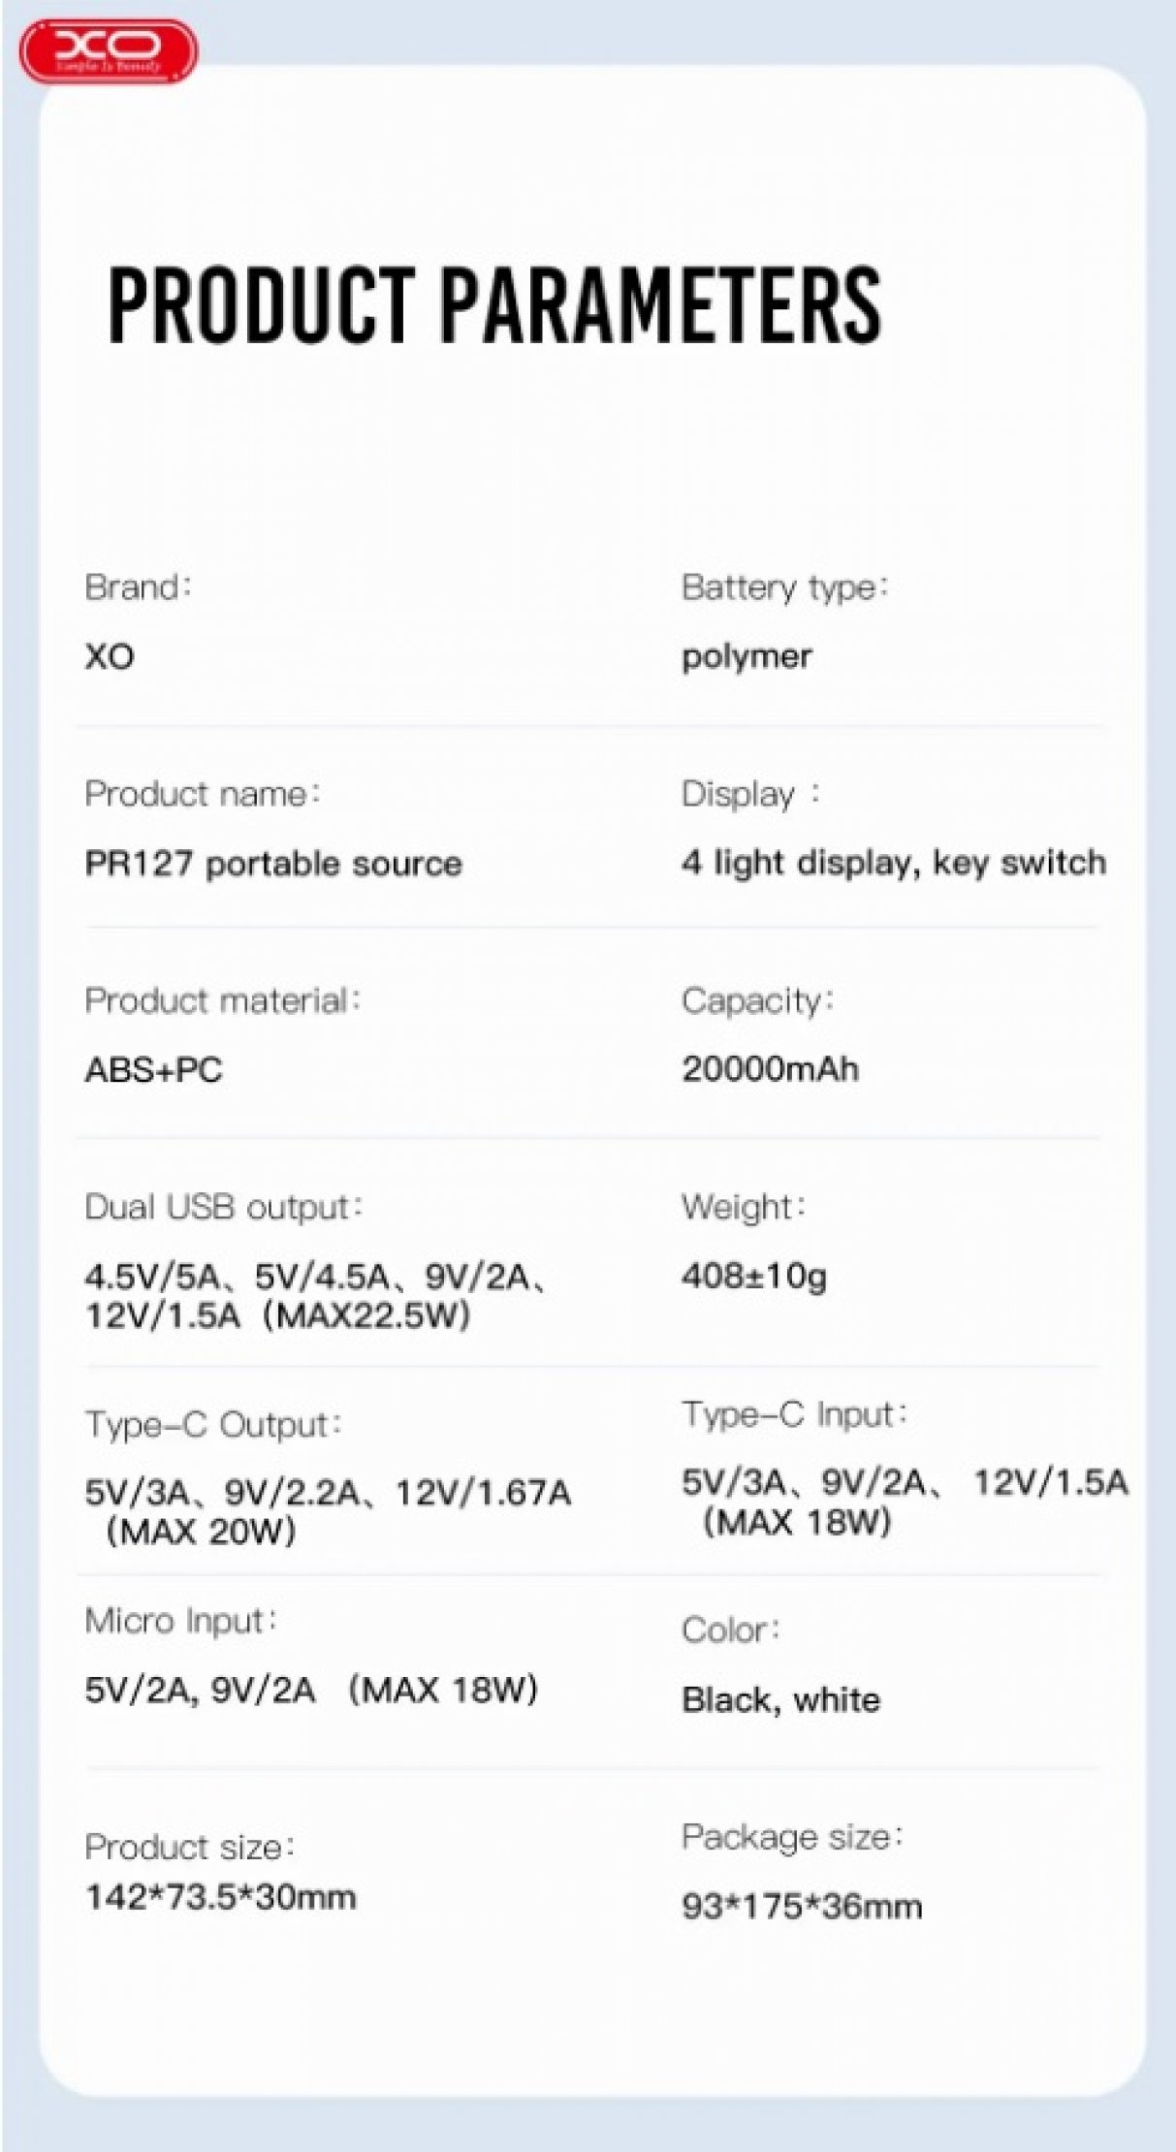Image resolution: width=1176 pixels, height=2152 pixels.
Task: Select the Dual USB output label
Action: (x=223, y=1208)
